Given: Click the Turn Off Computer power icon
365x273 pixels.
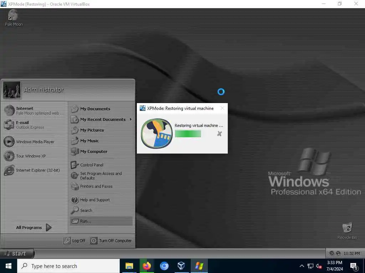Looking at the screenshot, I should (x=94, y=241).
